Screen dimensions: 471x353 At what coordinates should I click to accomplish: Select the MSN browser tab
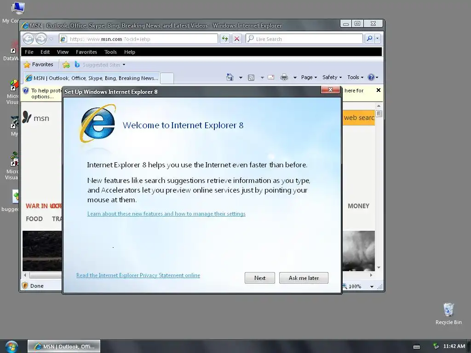(x=92, y=78)
